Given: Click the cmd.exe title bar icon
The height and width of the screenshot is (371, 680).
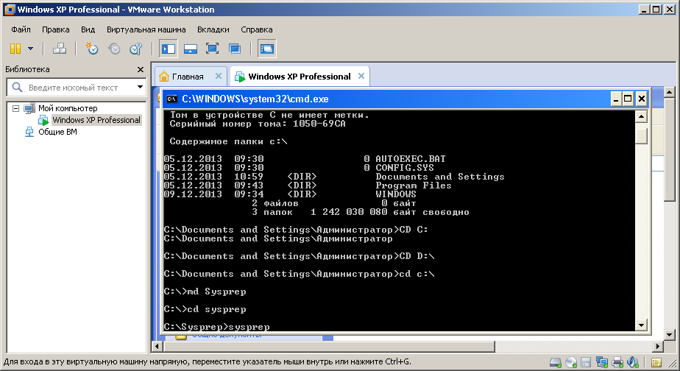Looking at the screenshot, I should tap(171, 99).
